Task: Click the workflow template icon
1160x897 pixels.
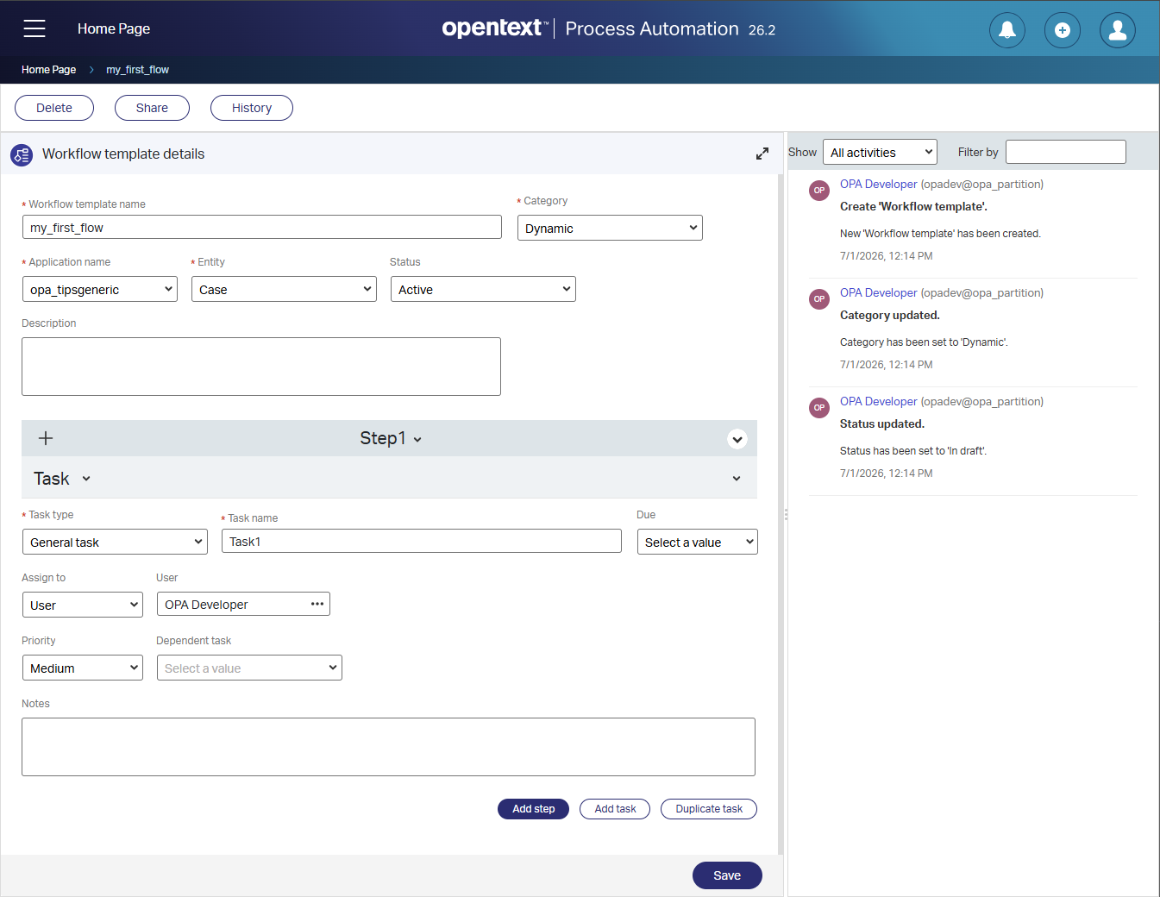Action: [22, 154]
